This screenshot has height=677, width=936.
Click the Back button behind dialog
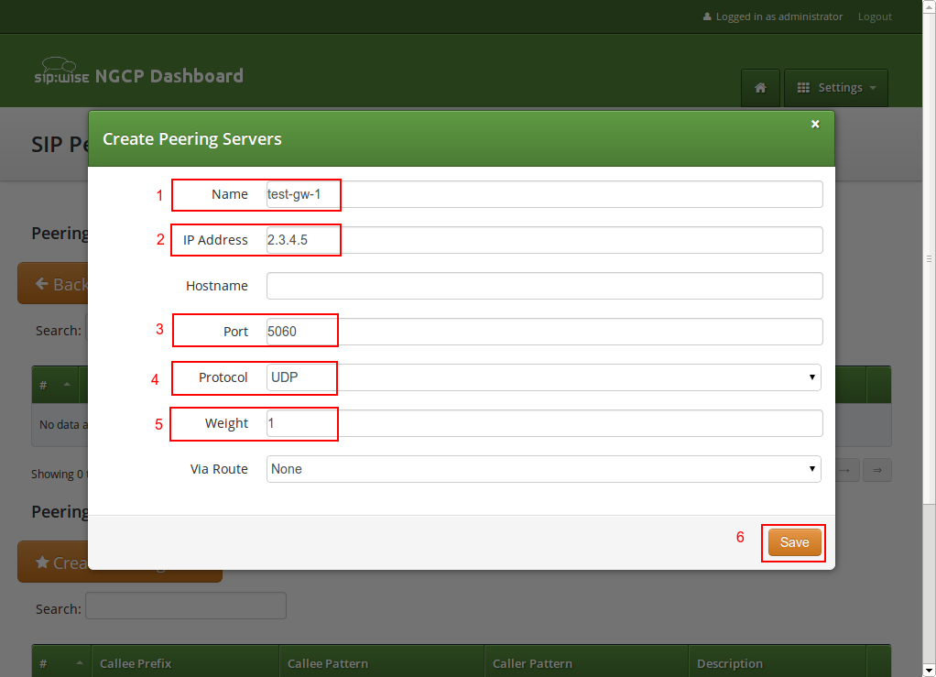[53, 284]
